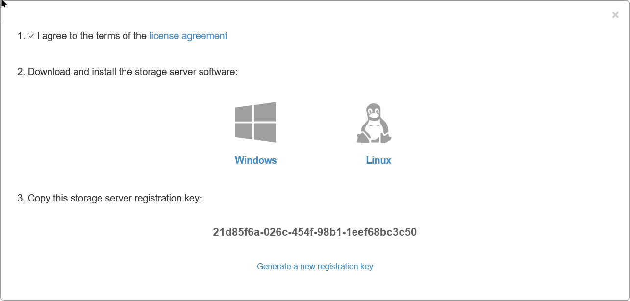Click the 'Download and install' instruction text
Viewport: 630px width, 301px height.
(x=132, y=72)
